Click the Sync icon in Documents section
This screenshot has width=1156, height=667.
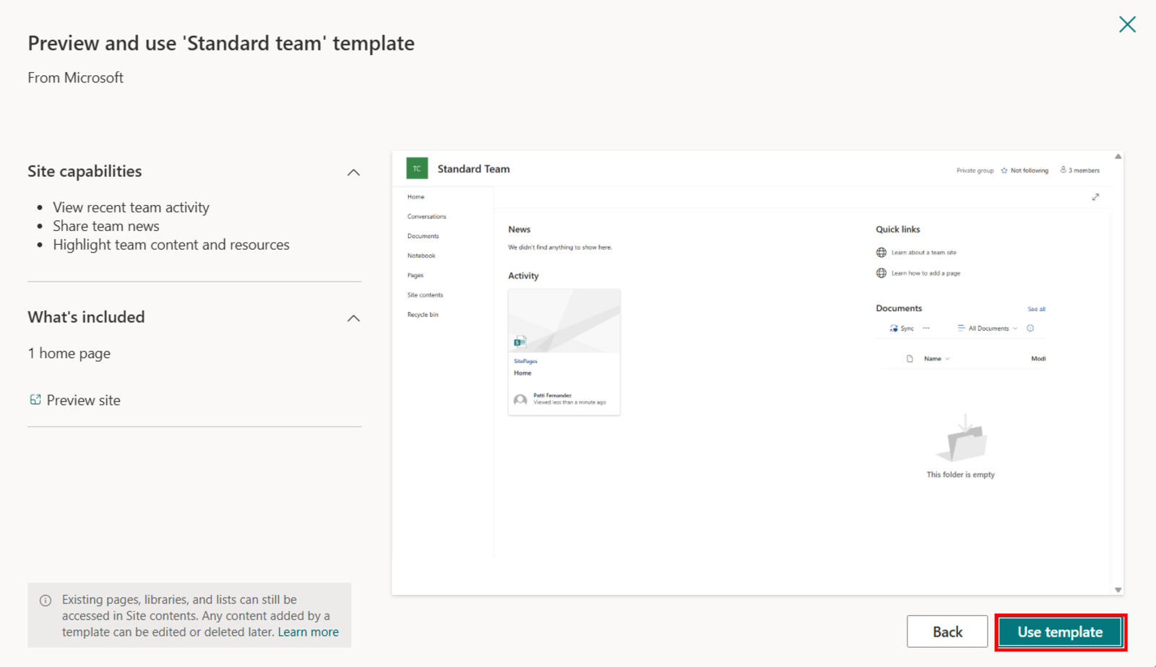click(x=894, y=328)
